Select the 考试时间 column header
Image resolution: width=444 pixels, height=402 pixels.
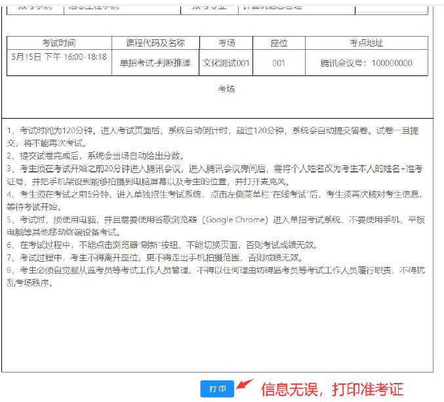click(59, 43)
